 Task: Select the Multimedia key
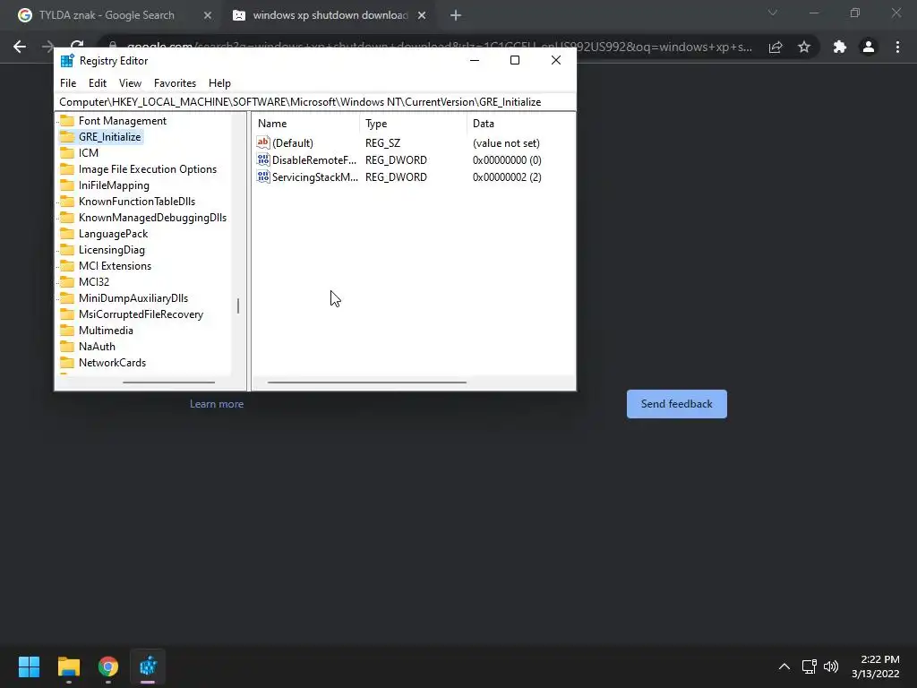(x=106, y=330)
